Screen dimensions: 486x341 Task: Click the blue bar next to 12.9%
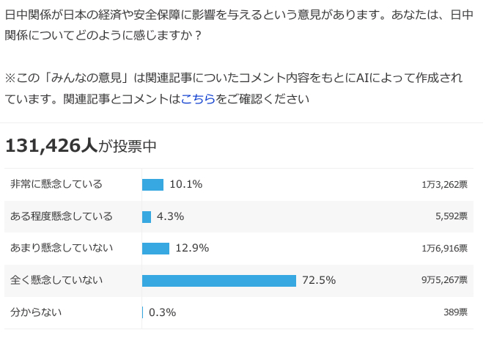point(155,248)
